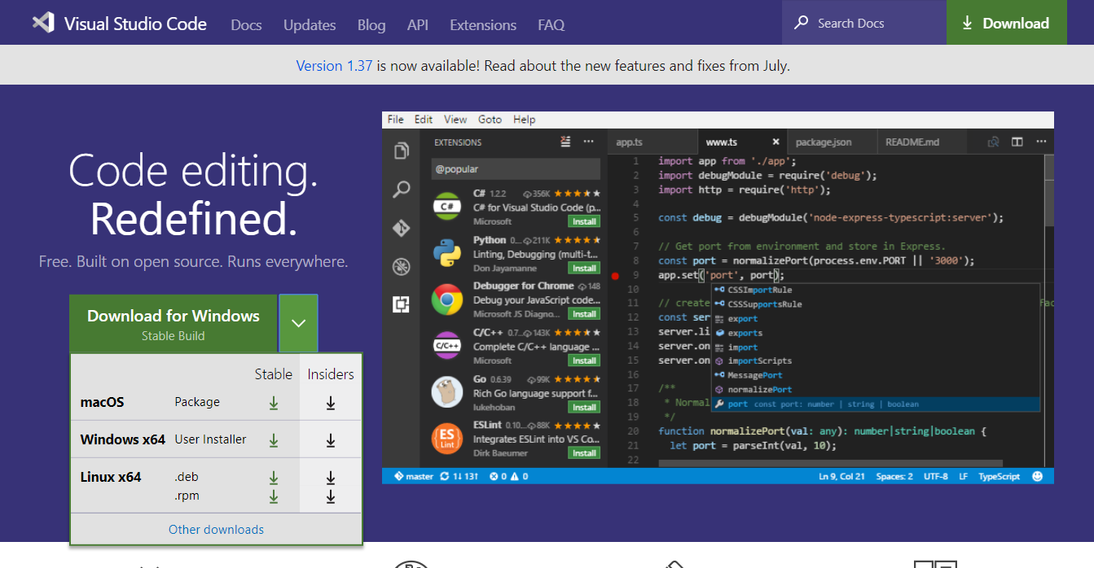Install the Debugger for Chrome extension
Screen dimensions: 1094x568
pyautogui.click(x=584, y=314)
